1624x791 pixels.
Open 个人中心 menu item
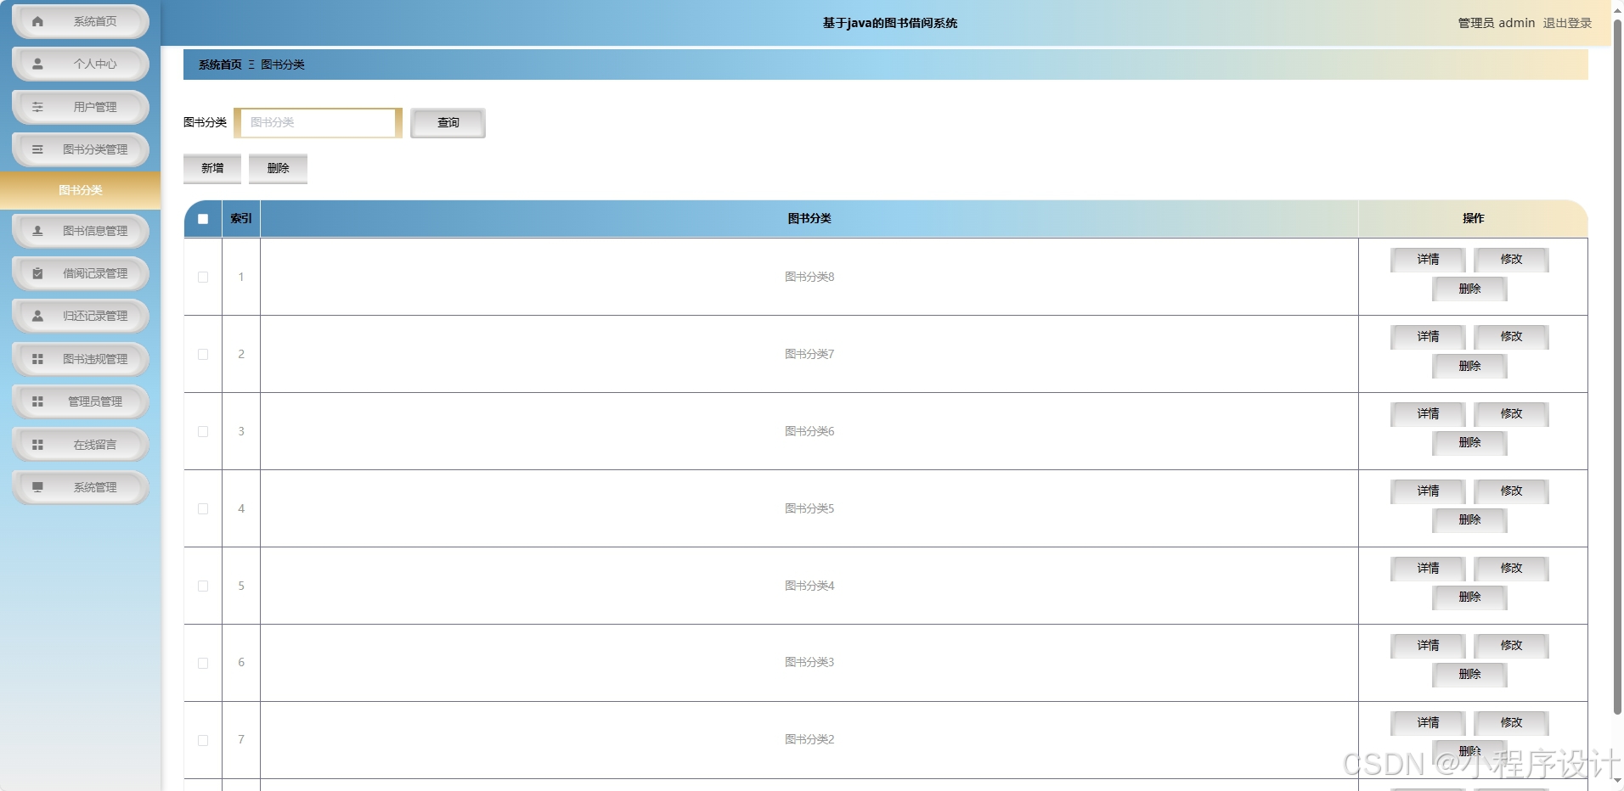[81, 64]
